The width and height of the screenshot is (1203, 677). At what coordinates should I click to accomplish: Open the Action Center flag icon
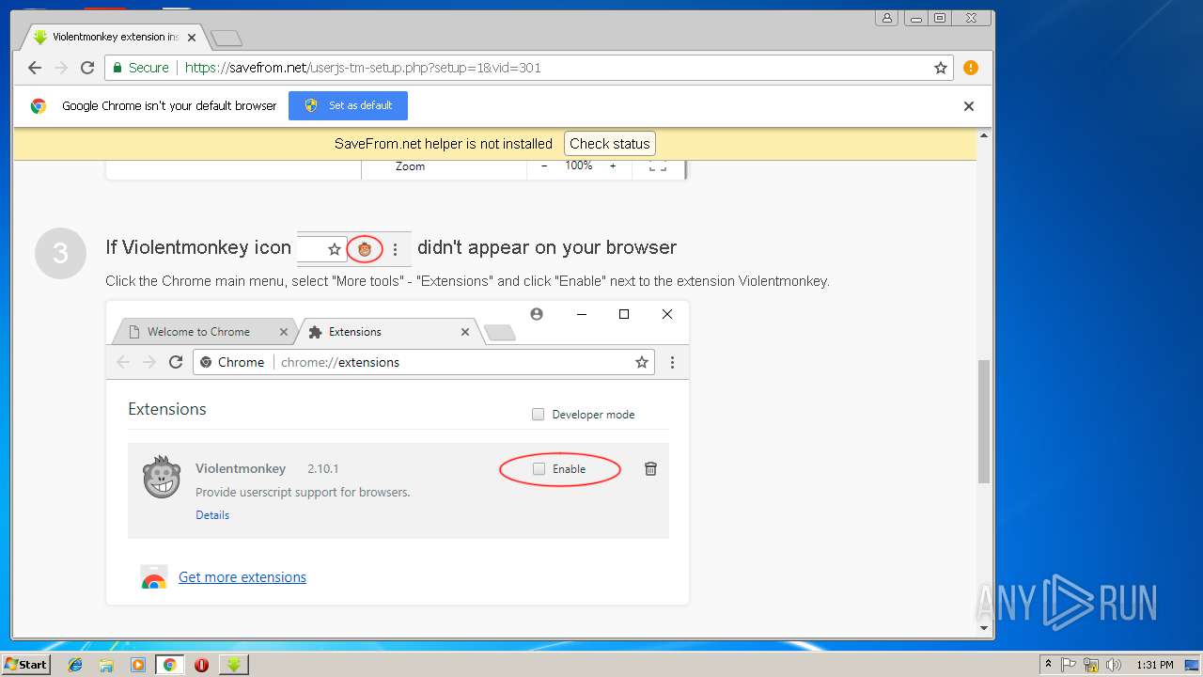1069,665
